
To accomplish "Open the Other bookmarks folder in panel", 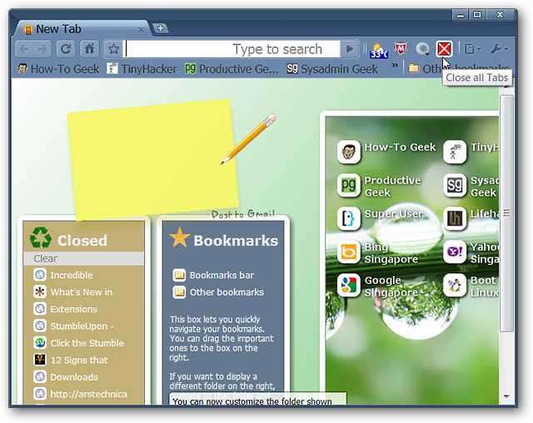I will (x=218, y=292).
